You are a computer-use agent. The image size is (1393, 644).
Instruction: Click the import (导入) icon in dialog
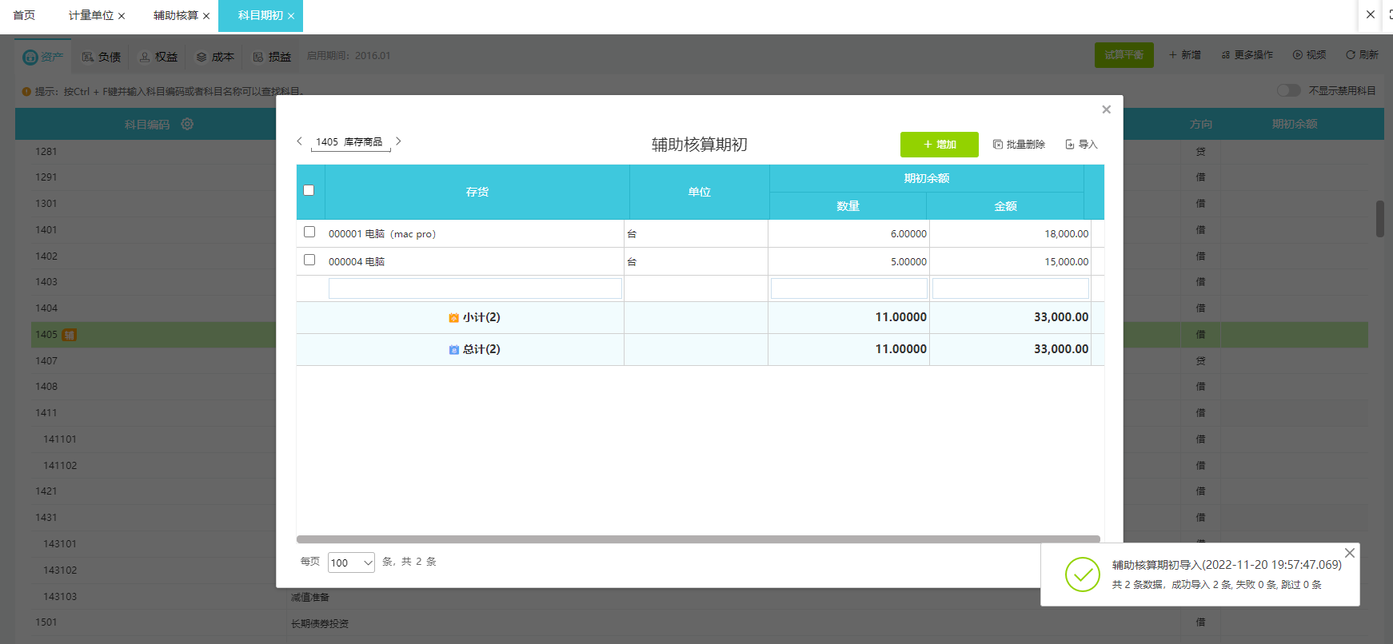click(1070, 145)
